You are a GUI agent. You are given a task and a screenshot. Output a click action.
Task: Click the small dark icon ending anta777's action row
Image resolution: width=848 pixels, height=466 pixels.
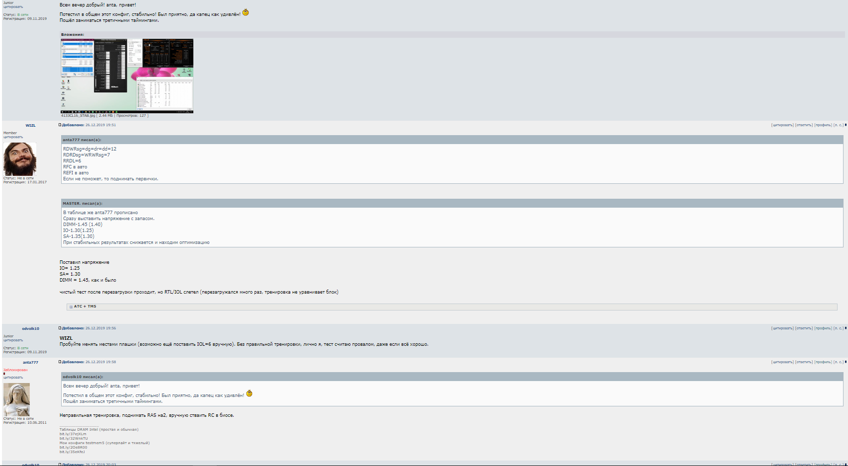pos(846,362)
